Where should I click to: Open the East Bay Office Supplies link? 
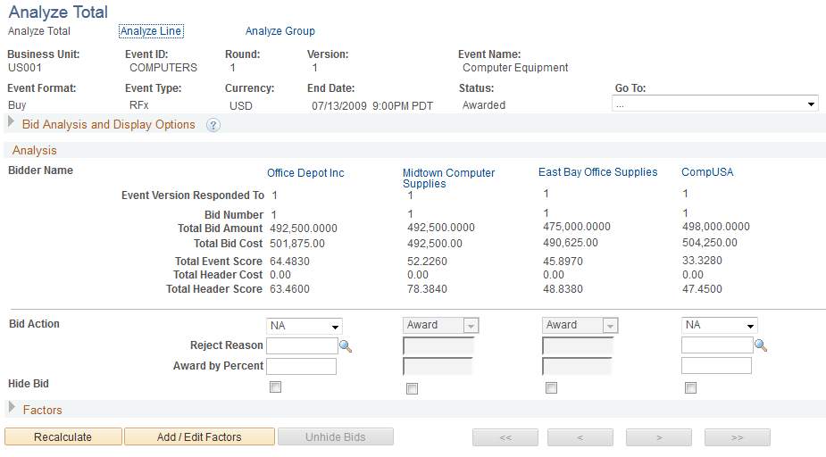point(598,172)
